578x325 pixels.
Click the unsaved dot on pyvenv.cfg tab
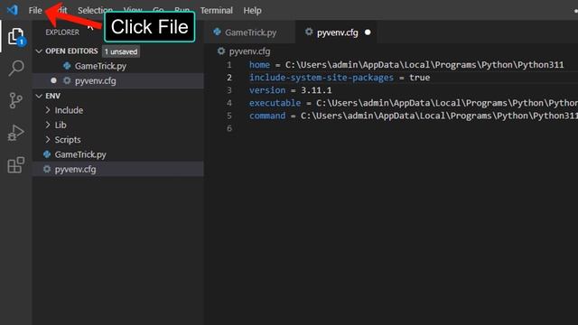point(368,32)
